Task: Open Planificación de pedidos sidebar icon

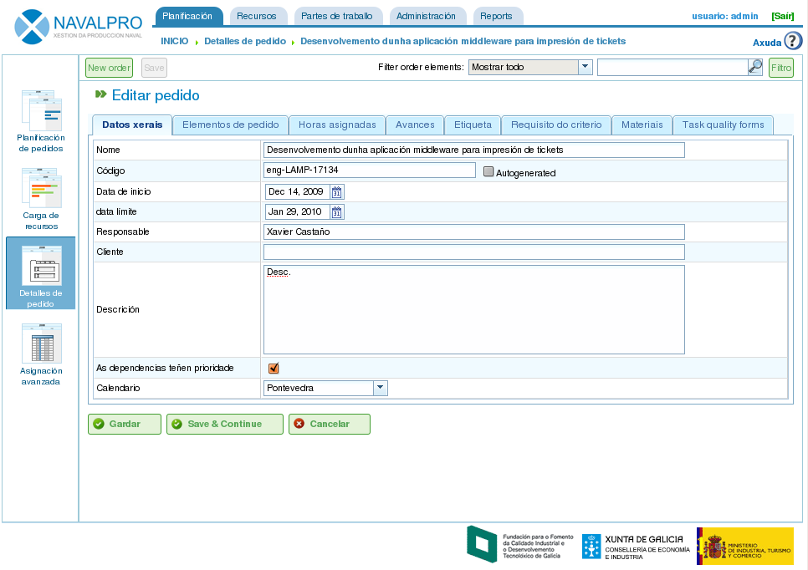Action: (x=41, y=111)
